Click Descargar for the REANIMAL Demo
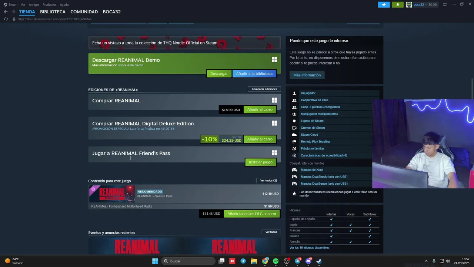The width and height of the screenshot is (474, 267). 219,73
